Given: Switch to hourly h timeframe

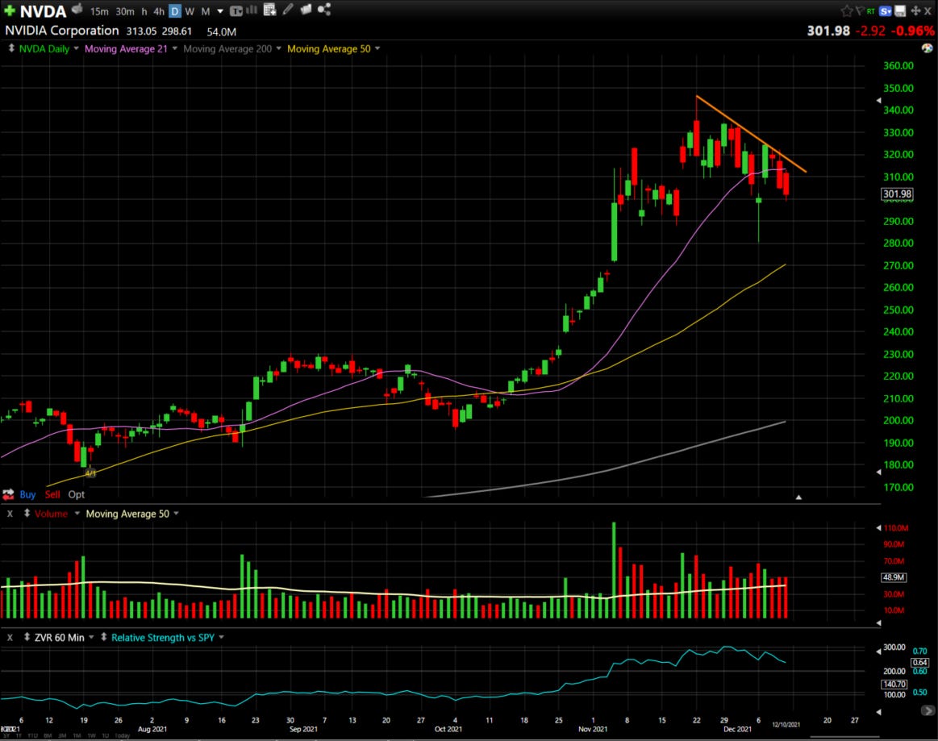Looking at the screenshot, I should (144, 11).
